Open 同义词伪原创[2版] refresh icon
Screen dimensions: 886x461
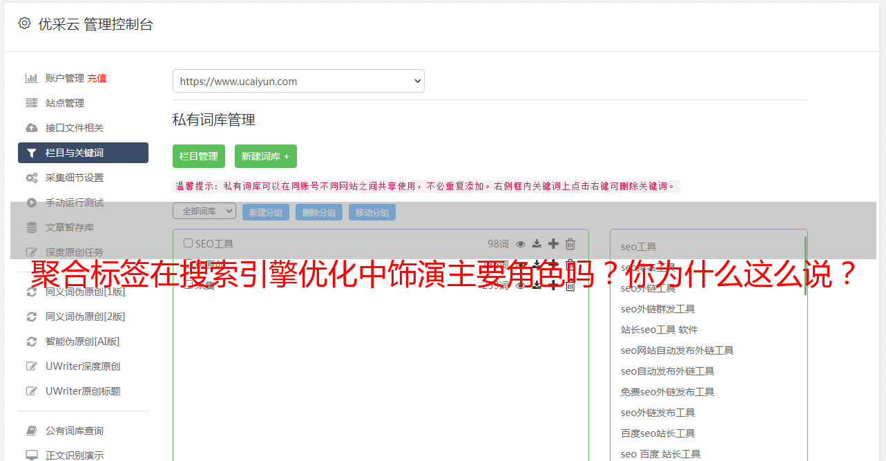(32, 317)
